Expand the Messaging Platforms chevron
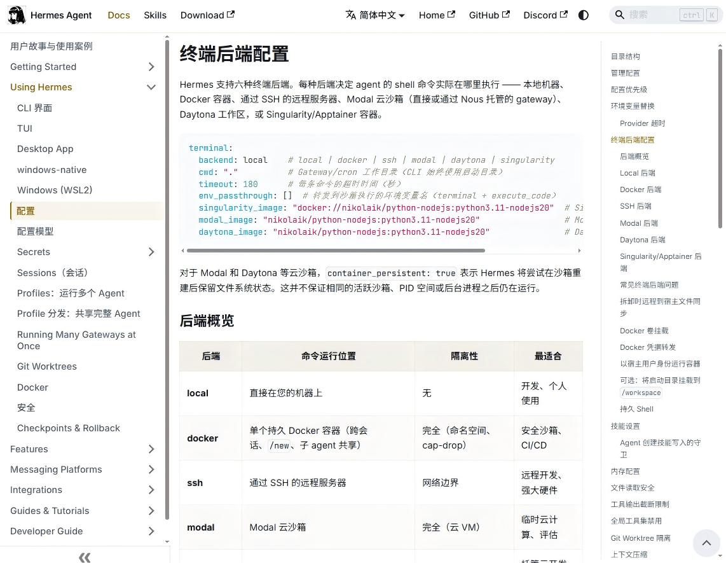726x563 pixels. point(151,469)
